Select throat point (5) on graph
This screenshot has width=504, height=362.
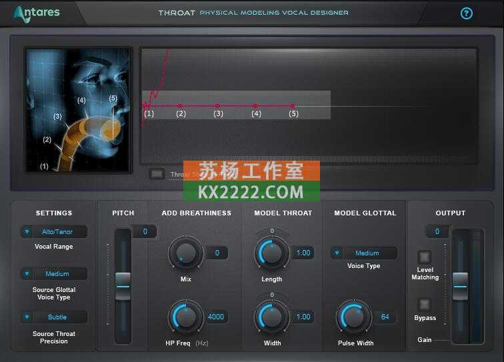click(x=293, y=105)
